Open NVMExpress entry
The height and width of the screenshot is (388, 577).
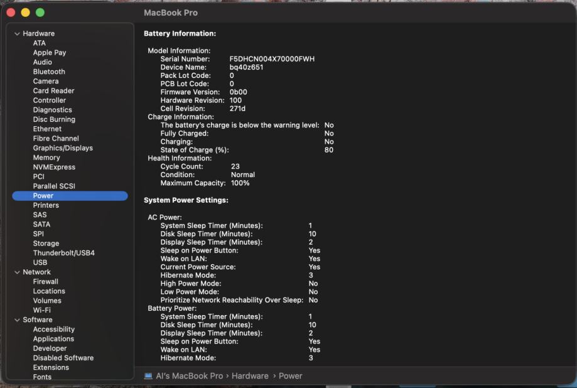[x=54, y=168]
